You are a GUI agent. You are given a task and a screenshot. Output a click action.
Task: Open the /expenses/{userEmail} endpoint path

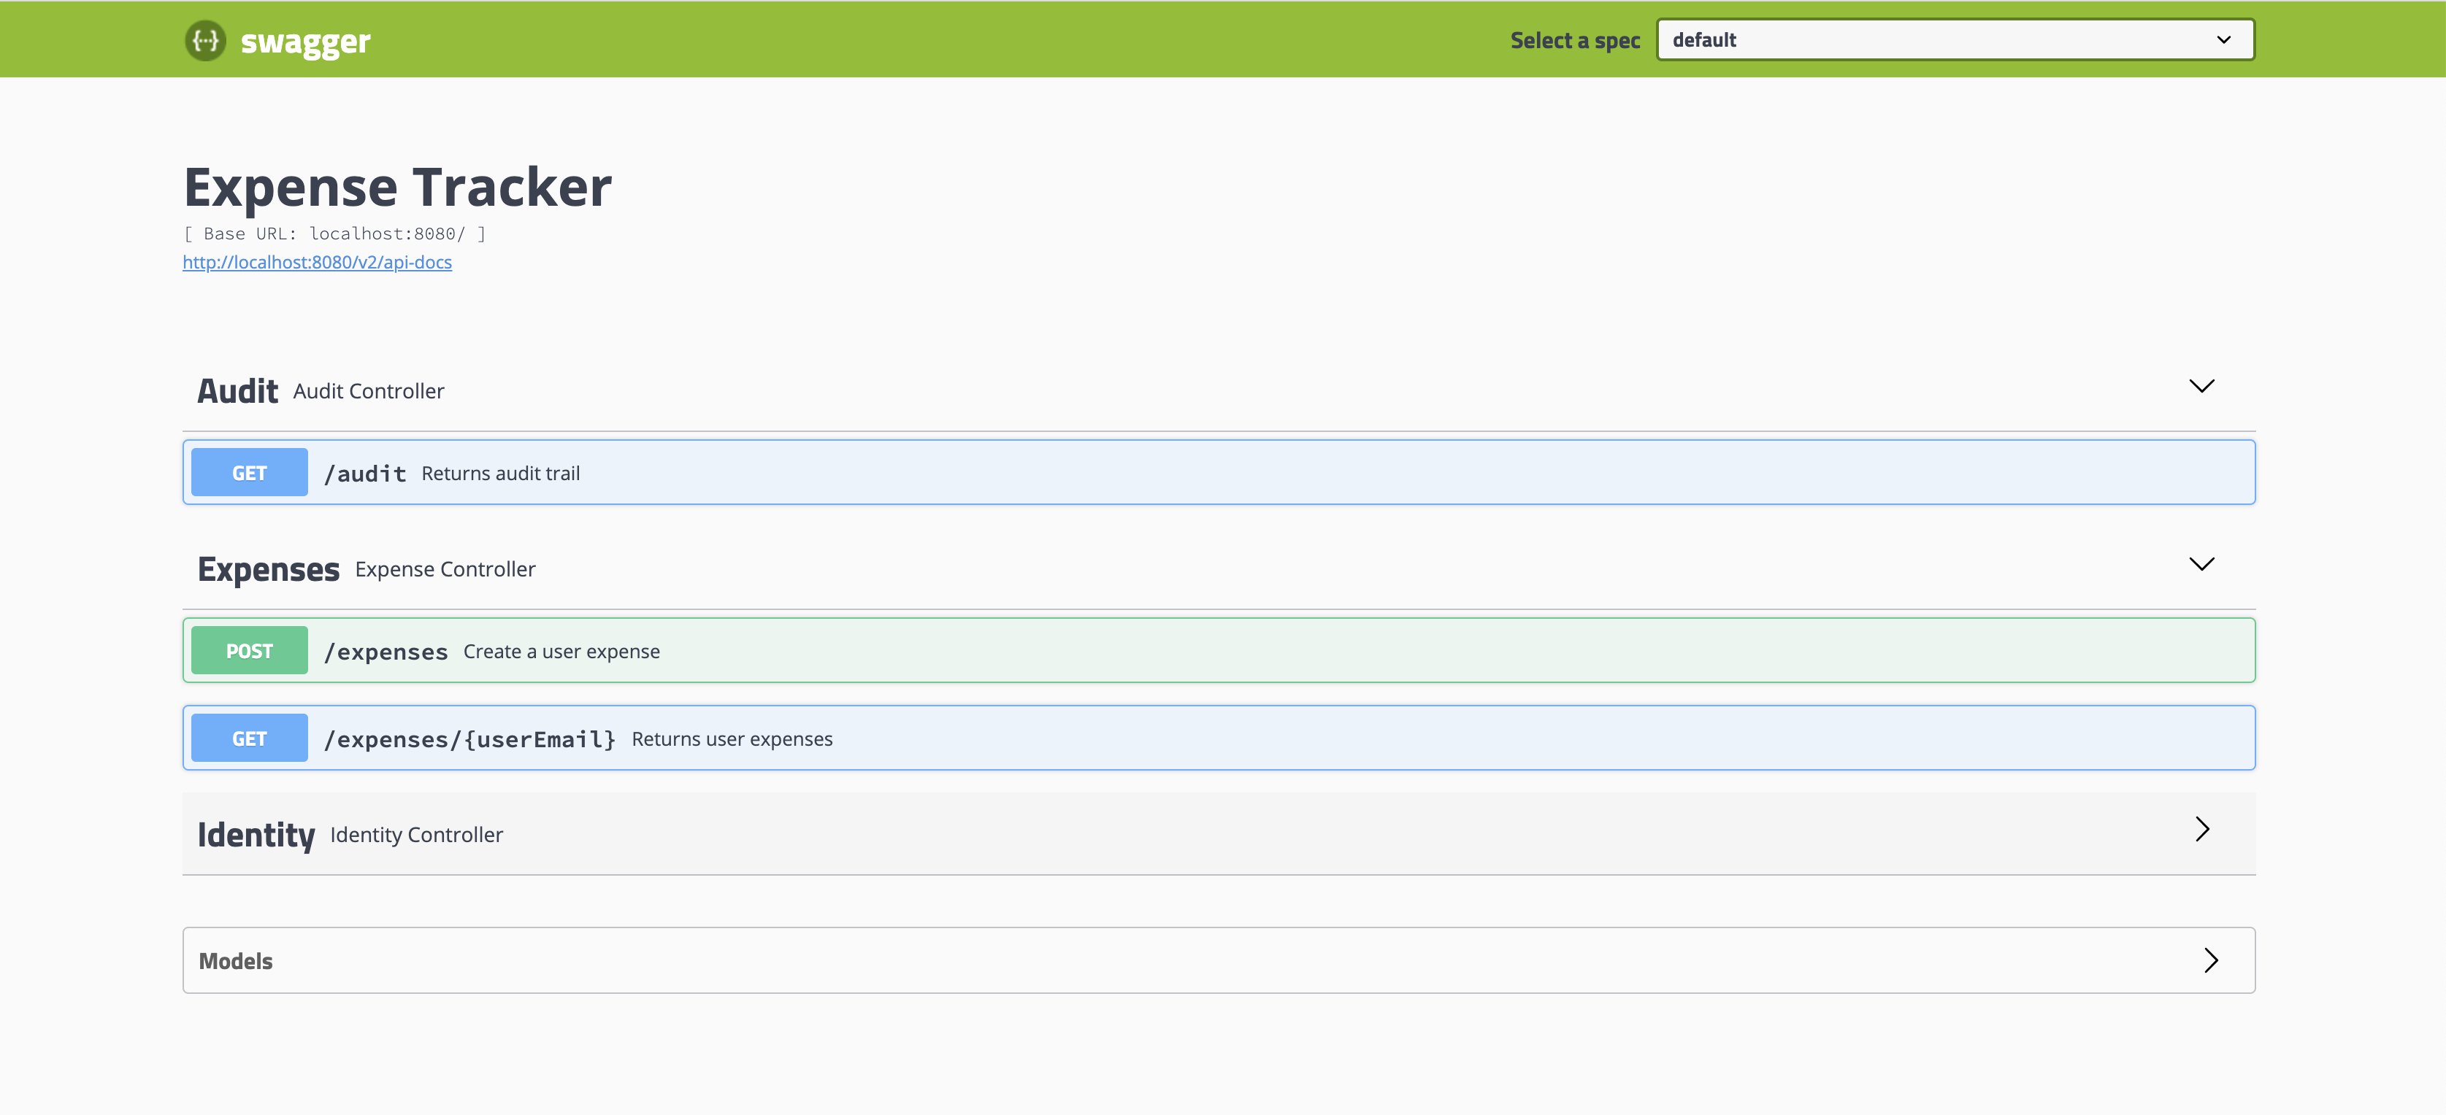pos(470,739)
